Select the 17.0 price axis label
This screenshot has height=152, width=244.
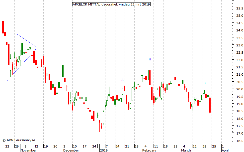pos(240,134)
